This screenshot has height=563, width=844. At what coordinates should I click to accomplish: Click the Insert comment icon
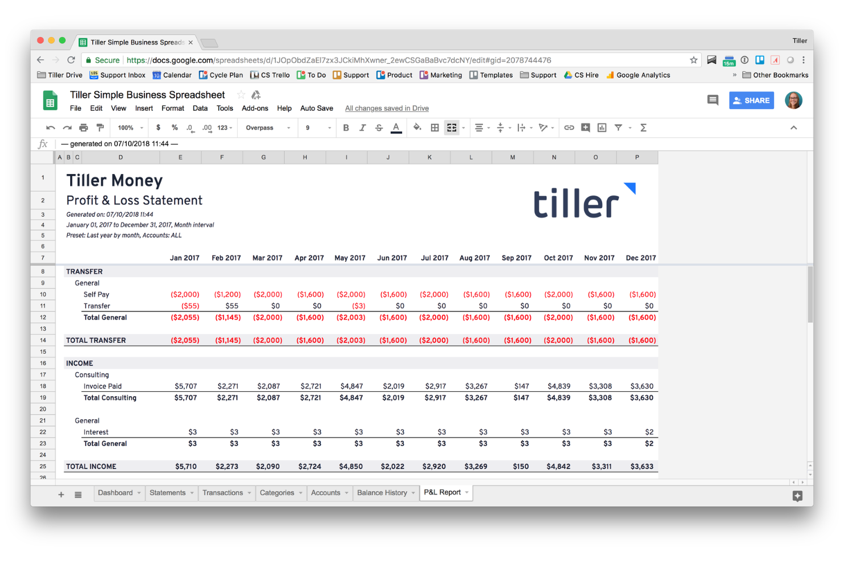pos(585,128)
